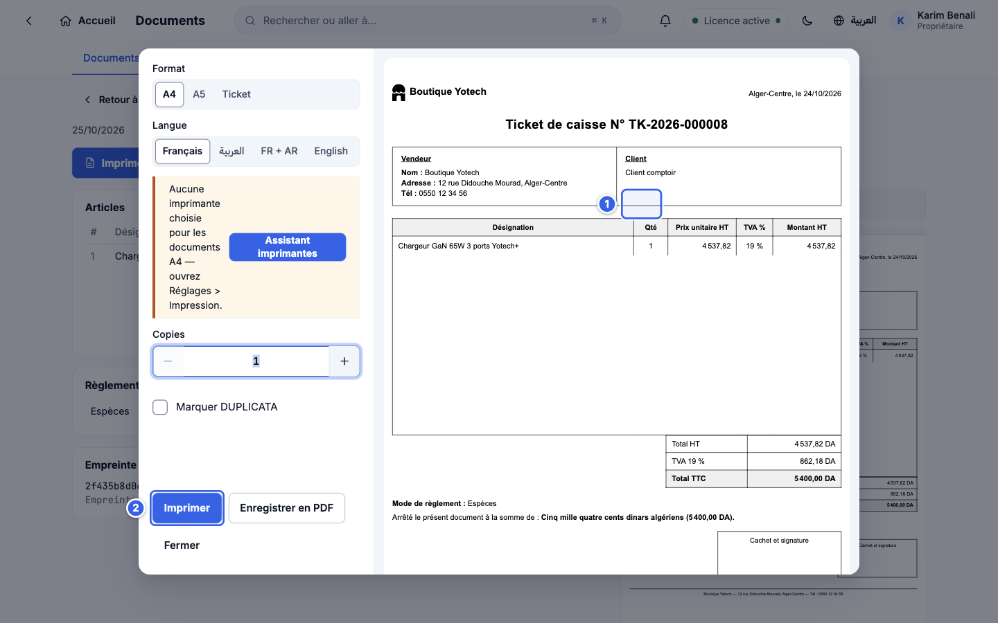Increase copies with plus button
The height and width of the screenshot is (623, 998).
point(344,361)
